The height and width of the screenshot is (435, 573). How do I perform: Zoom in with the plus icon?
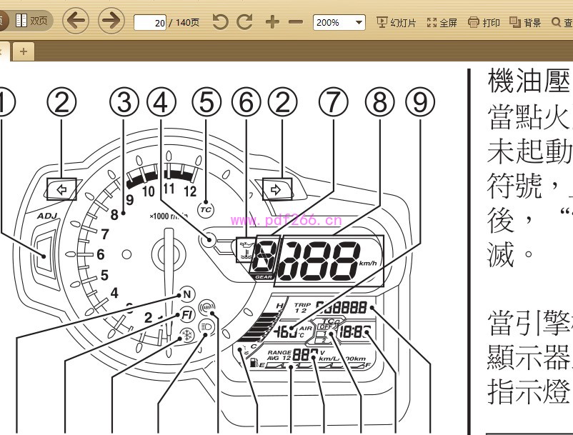(x=272, y=22)
